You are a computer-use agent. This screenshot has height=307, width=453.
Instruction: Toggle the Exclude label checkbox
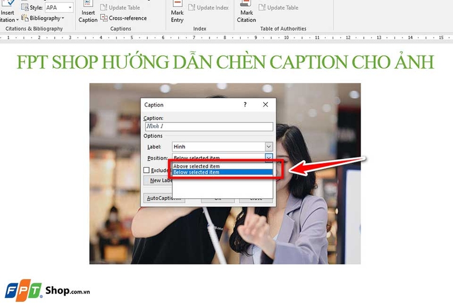147,170
